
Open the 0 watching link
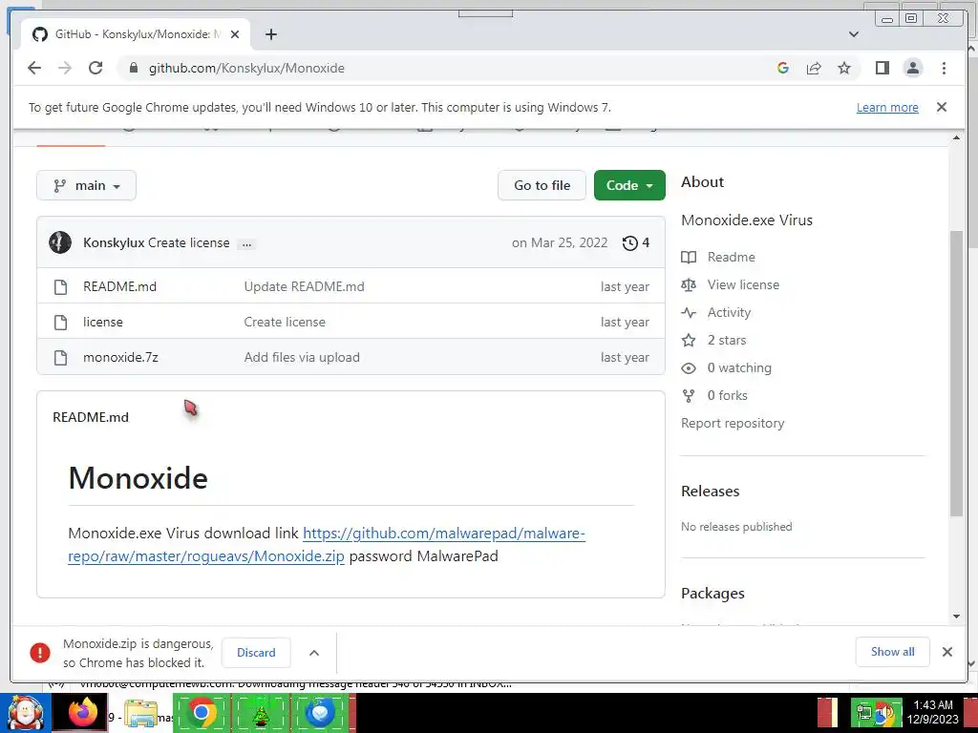pyautogui.click(x=739, y=367)
